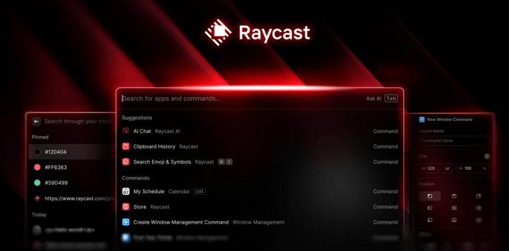
Task: Open the width unit 'pt' dropdown
Action: [x=447, y=168]
